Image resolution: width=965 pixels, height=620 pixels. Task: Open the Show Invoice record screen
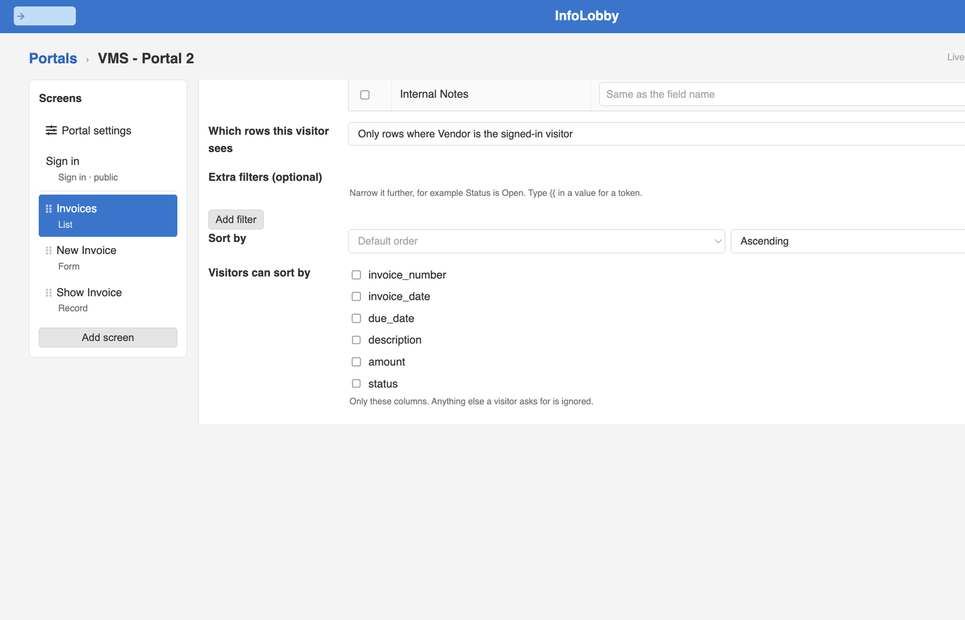tap(108, 300)
